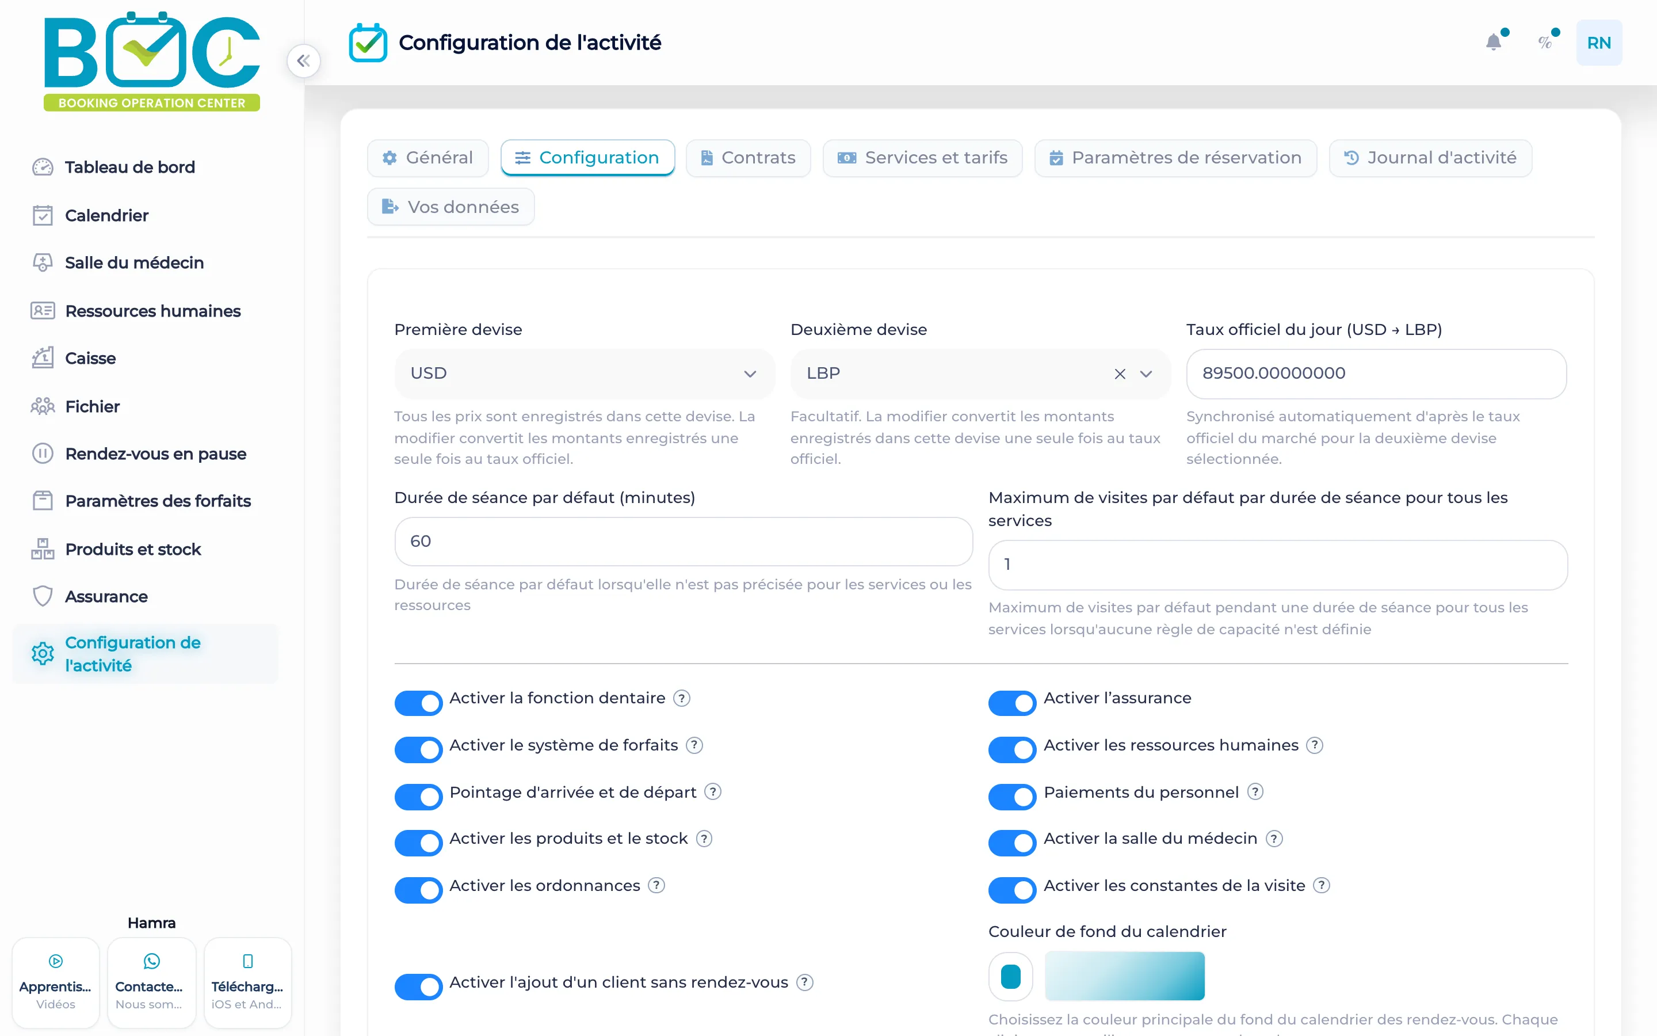1657x1036 pixels.
Task: Toggle Activer les constantes de la visite switch
Action: click(x=1013, y=891)
